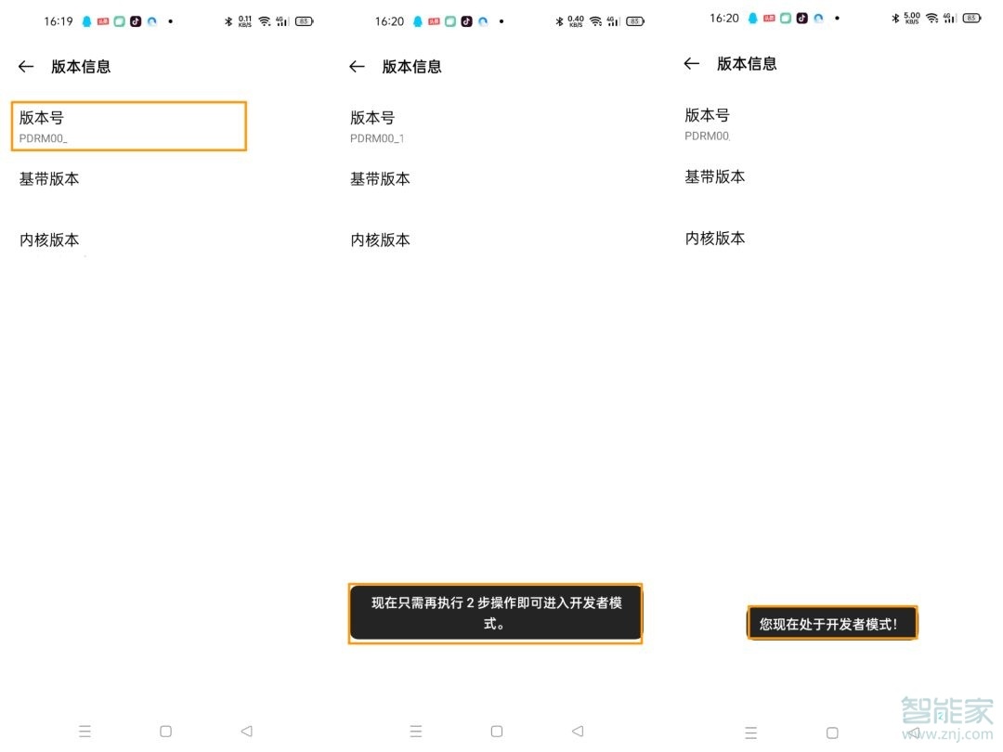Tap the back arrow next to 版本信息
The height and width of the screenshot is (752, 1003).
25,66
